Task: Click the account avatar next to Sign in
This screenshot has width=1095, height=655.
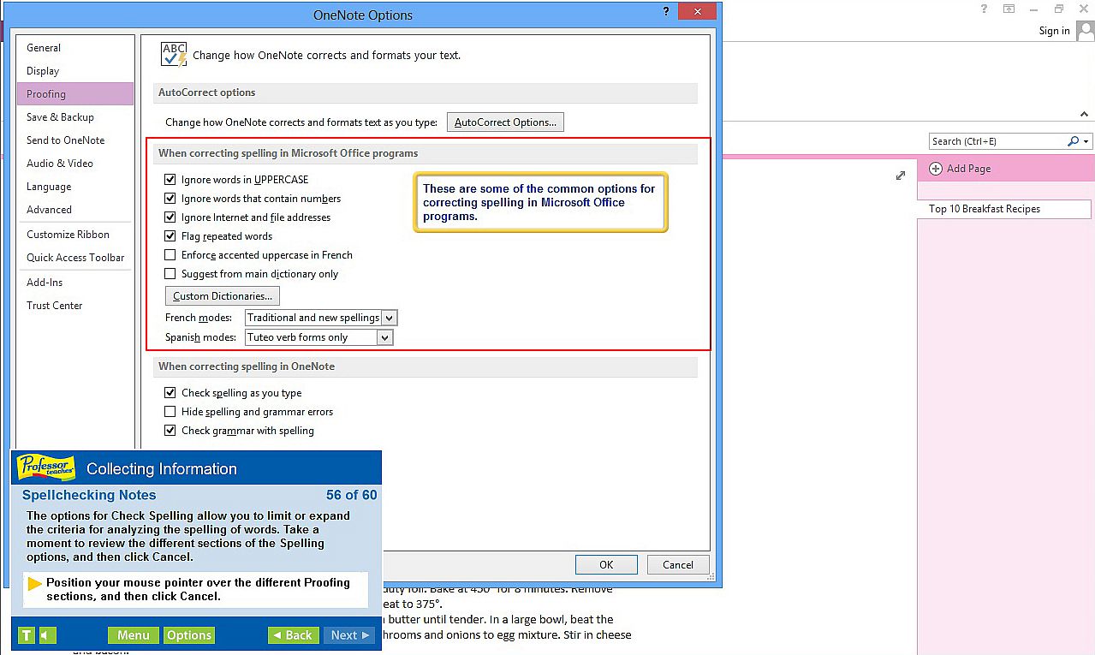Action: pos(1086,31)
